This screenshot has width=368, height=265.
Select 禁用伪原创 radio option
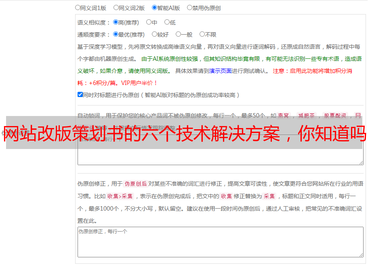[x=189, y=8]
